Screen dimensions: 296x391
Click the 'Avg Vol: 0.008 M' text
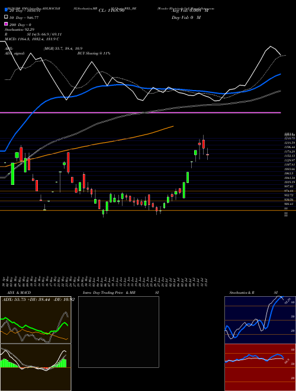pyautogui.click(x=190, y=11)
